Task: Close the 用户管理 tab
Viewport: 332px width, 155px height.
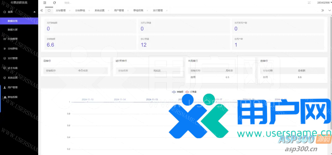Action: (128, 10)
